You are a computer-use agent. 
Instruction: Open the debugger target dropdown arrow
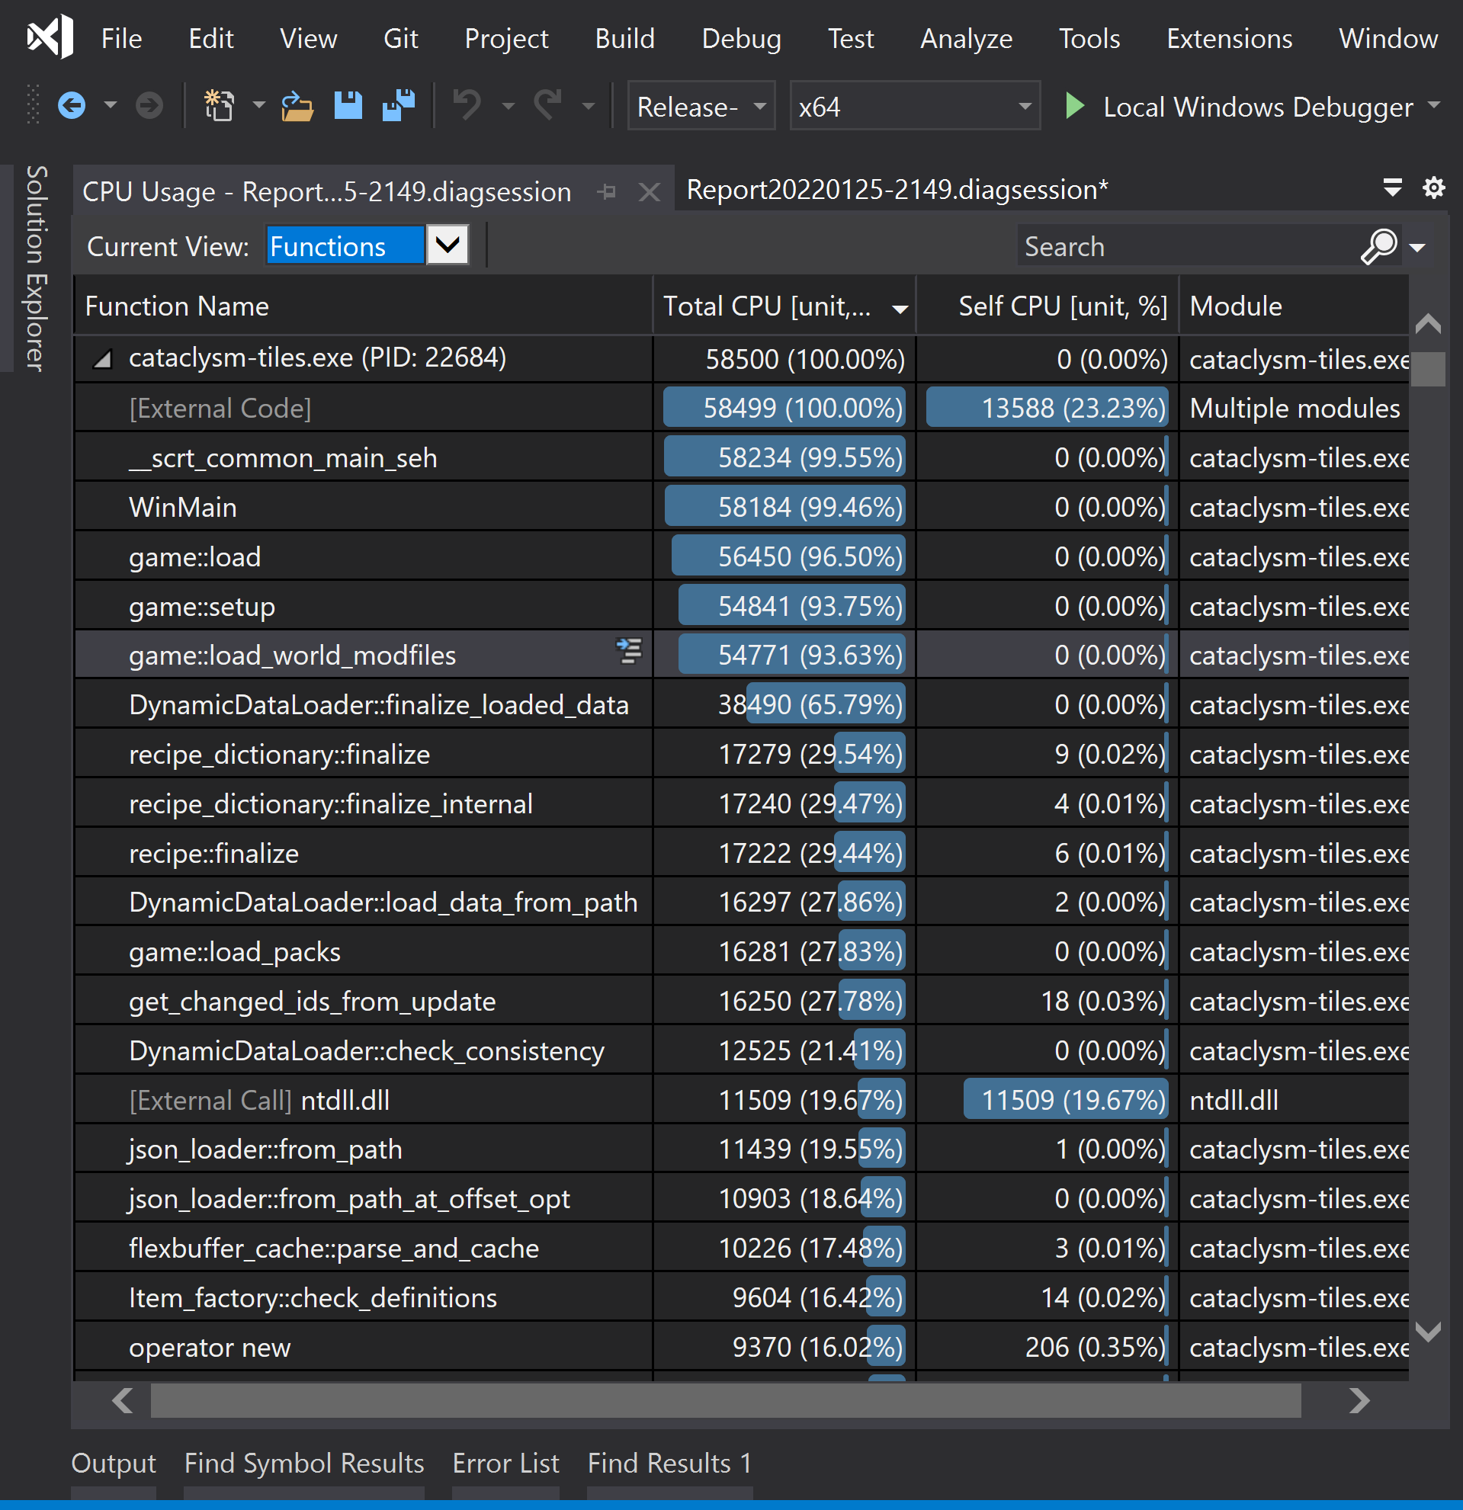[x=1434, y=104]
